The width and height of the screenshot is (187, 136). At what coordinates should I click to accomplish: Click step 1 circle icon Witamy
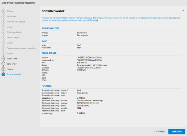(3, 11)
